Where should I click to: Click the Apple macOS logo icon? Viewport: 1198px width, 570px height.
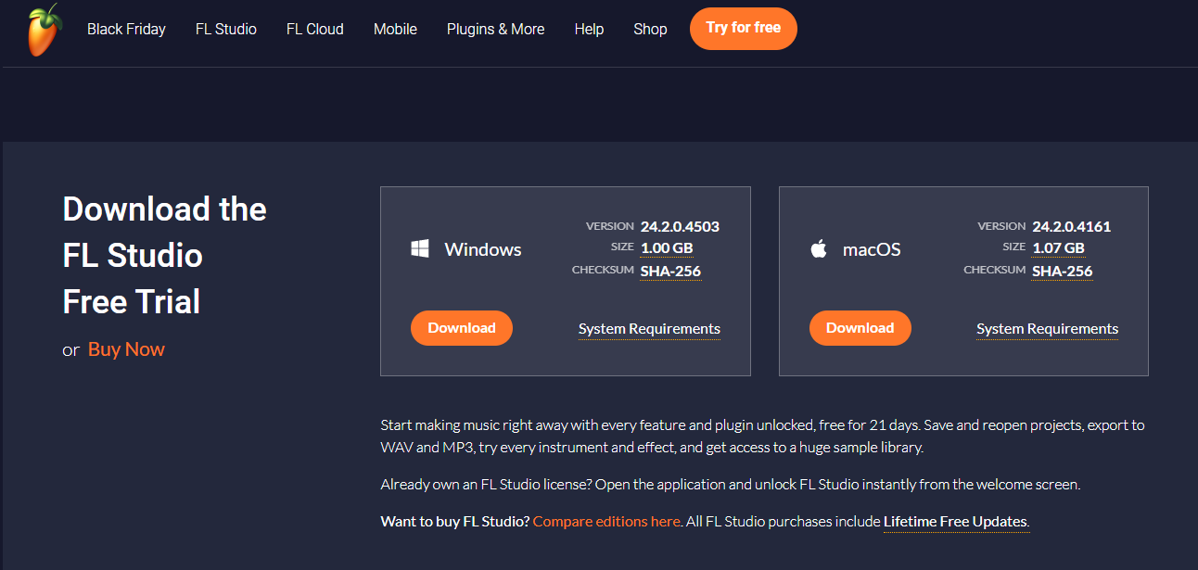coord(819,248)
